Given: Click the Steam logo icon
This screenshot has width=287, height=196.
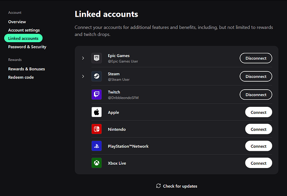Looking at the screenshot, I should tap(96, 76).
